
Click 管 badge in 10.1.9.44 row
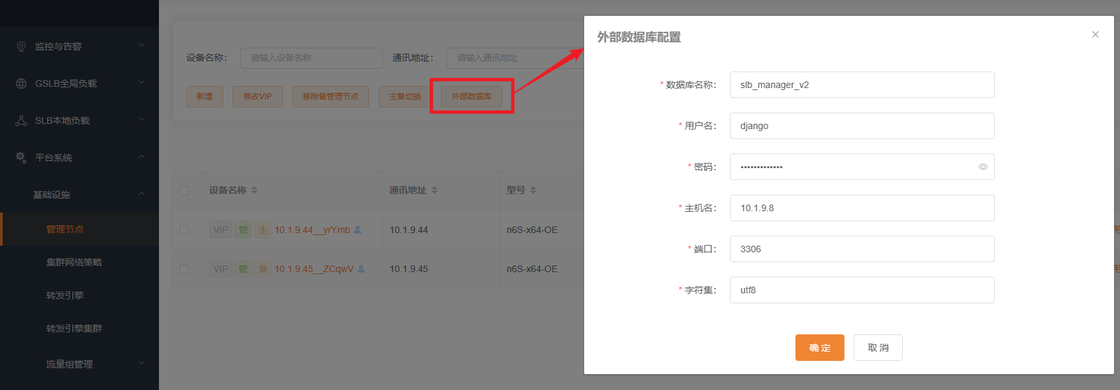(x=243, y=230)
